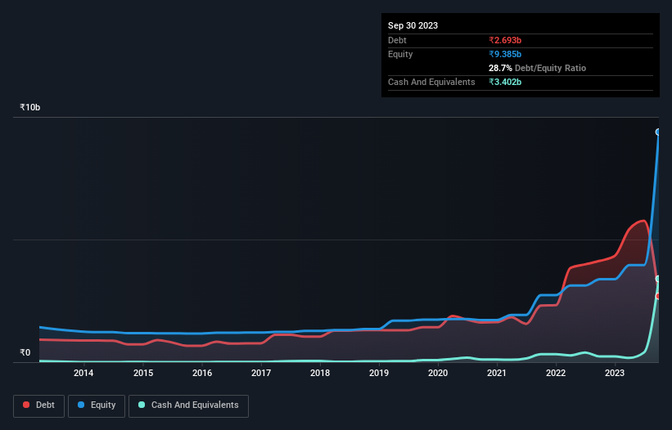Click the blue dot in Equity legend
672x430 pixels.
pos(81,405)
